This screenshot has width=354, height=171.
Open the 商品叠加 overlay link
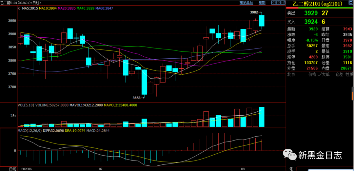click(246, 3)
